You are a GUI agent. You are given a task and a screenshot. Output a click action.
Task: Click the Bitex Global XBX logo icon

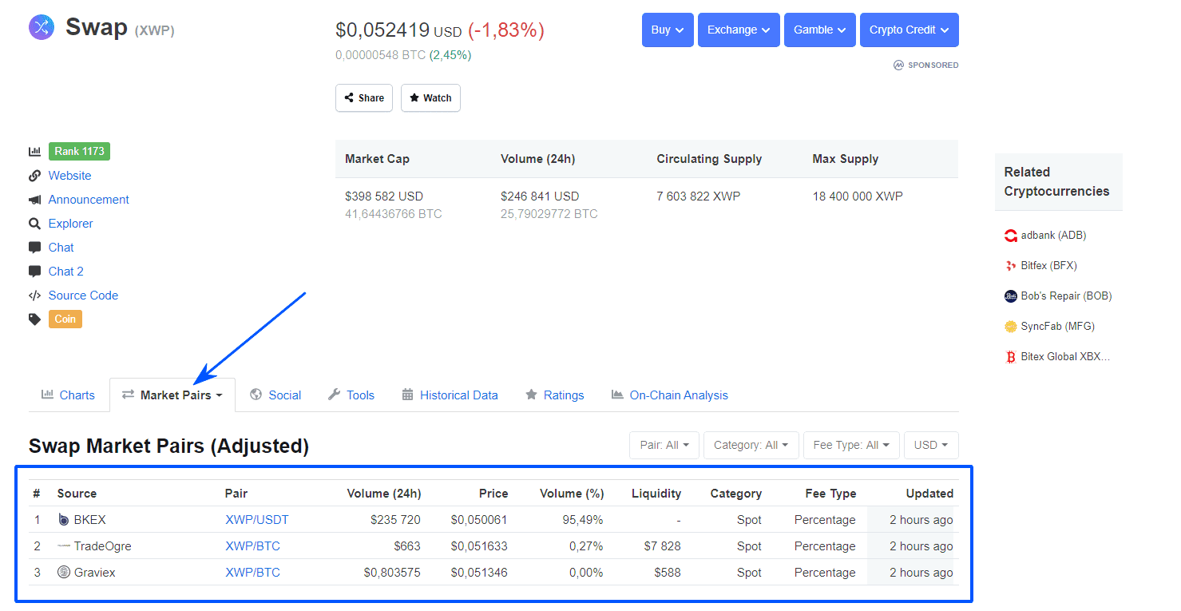point(1011,357)
